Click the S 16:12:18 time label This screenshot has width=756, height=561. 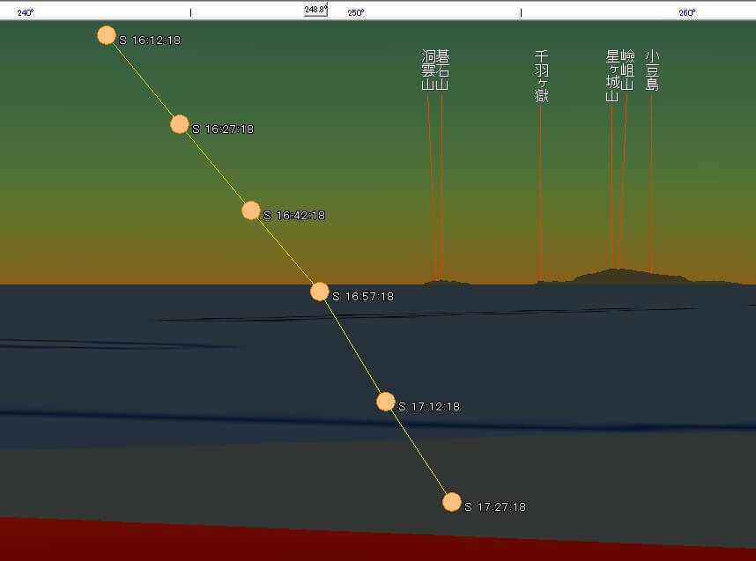[150, 41]
